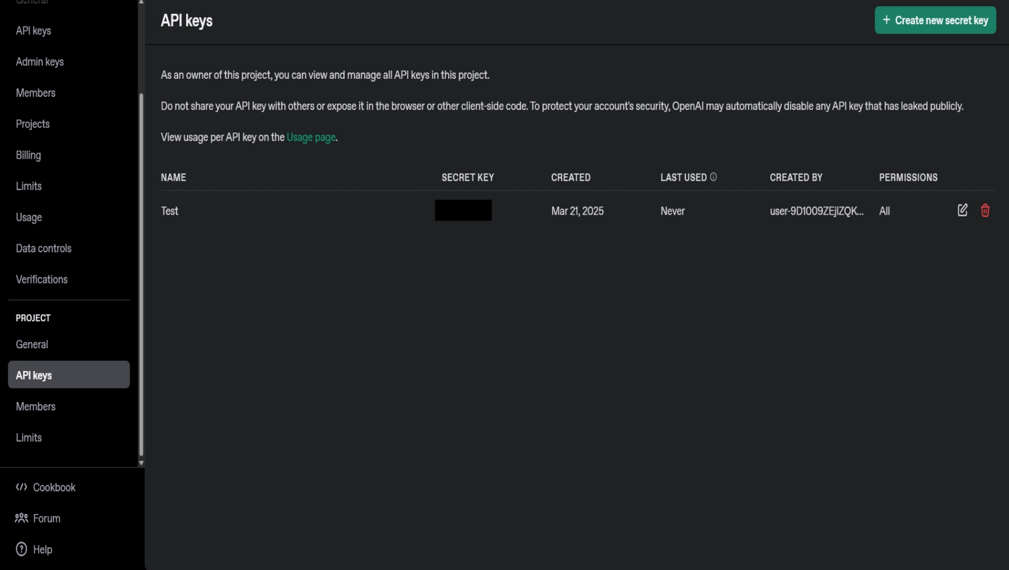
Task: Select Data controls in sidebar
Action: 44,248
